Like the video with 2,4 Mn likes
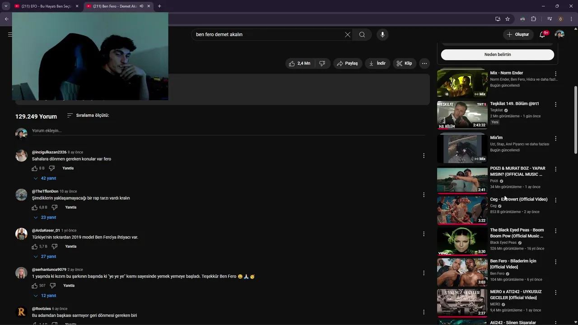The height and width of the screenshot is (325, 578). [x=299, y=64]
